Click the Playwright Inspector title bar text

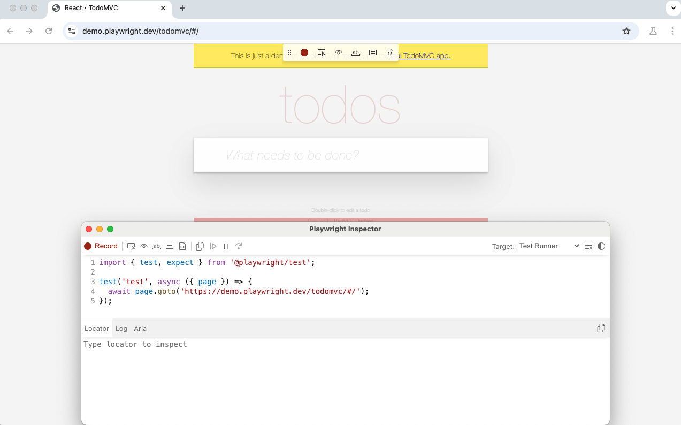tap(345, 229)
